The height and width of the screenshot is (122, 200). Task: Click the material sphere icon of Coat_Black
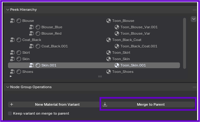point(19,40)
